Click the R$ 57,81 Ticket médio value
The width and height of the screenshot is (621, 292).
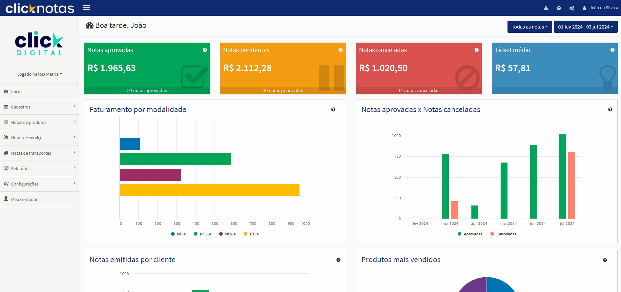click(x=513, y=68)
